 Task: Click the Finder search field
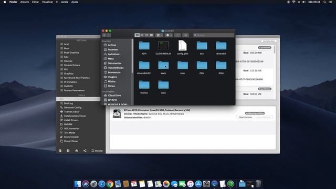click(214, 35)
